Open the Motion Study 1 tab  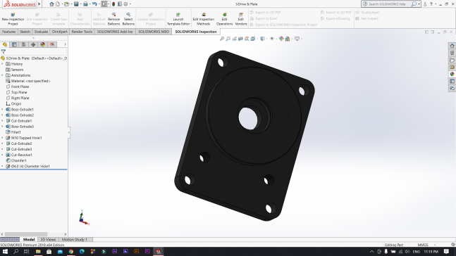(75, 239)
